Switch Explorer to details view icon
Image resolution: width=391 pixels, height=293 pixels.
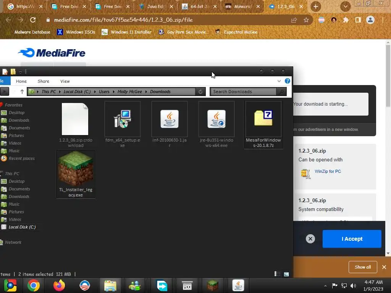[x=277, y=274]
